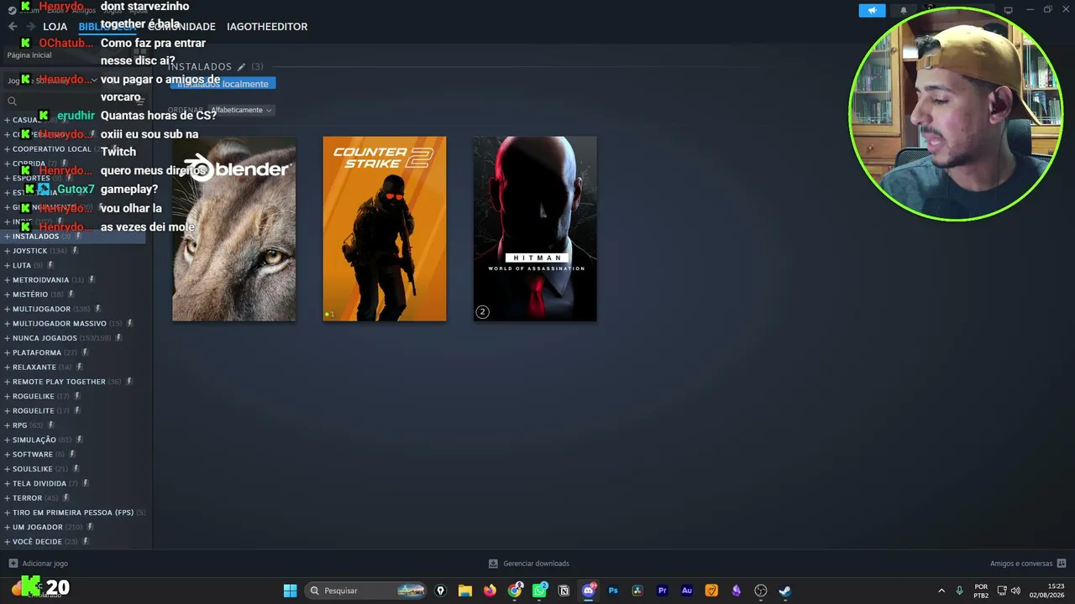The width and height of the screenshot is (1075, 604).
Task: Open Photoshop from the taskbar
Action: point(613,591)
